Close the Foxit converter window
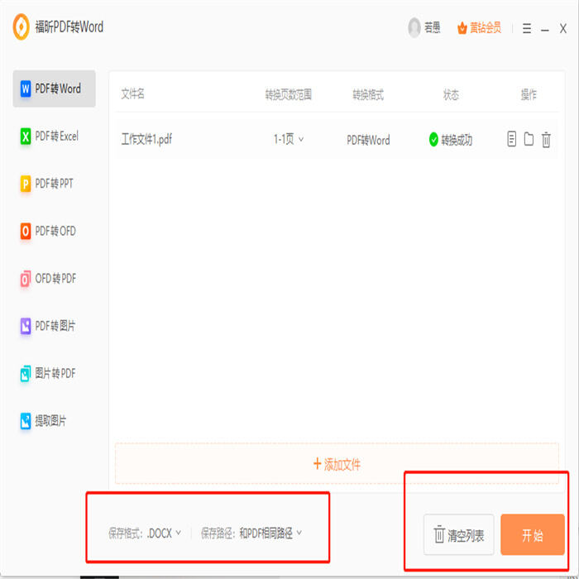The width and height of the screenshot is (579, 579). click(x=562, y=28)
